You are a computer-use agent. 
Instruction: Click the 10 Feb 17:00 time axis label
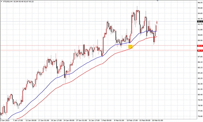pos(132,120)
